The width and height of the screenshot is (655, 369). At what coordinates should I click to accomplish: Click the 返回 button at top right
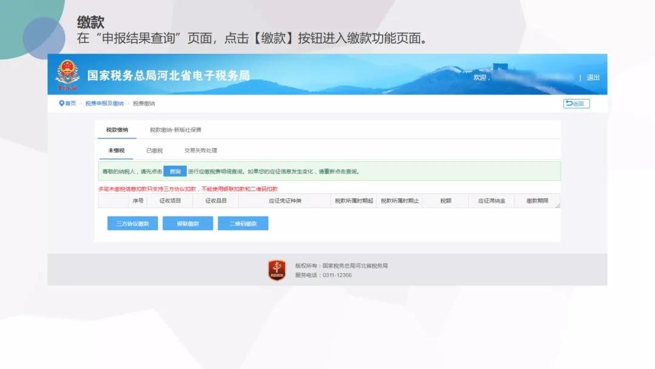pyautogui.click(x=577, y=103)
